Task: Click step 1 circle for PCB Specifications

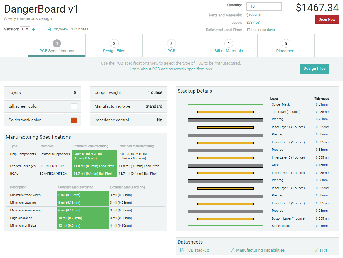Action: [x=57, y=44]
